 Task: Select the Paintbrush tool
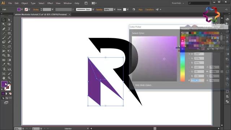point(4,38)
